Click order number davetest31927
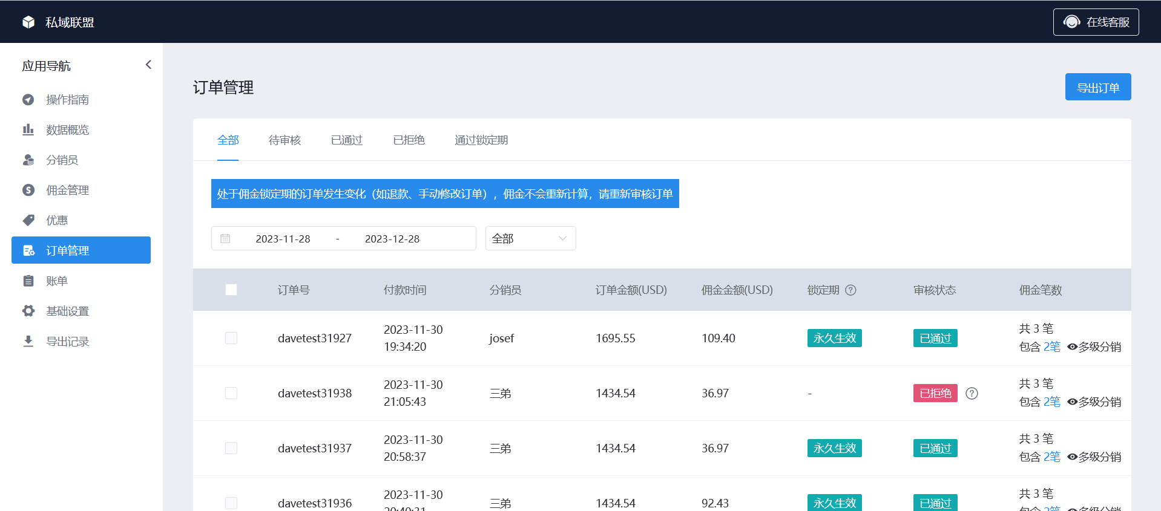 [315, 338]
